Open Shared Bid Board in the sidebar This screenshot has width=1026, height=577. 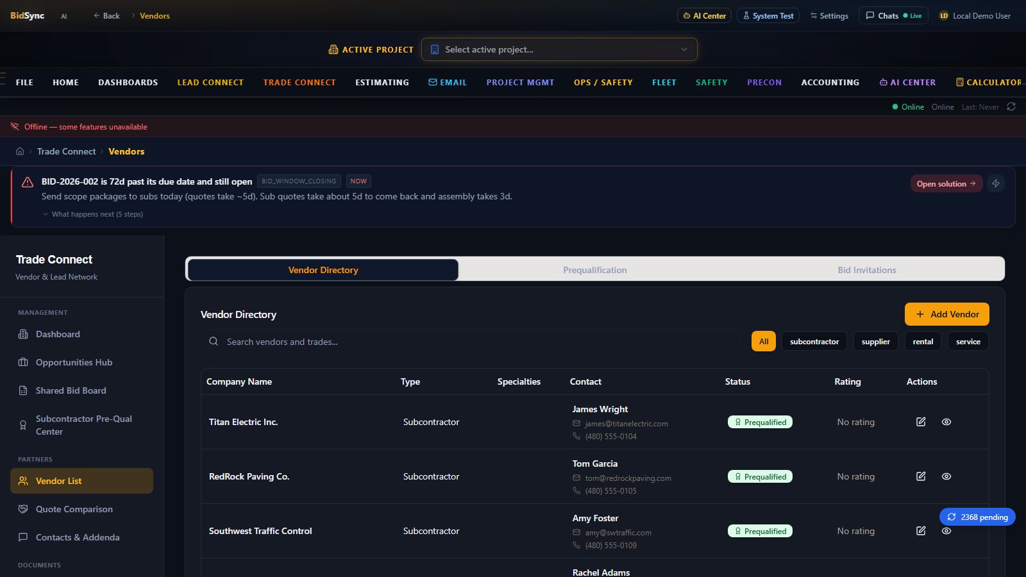coord(82,390)
